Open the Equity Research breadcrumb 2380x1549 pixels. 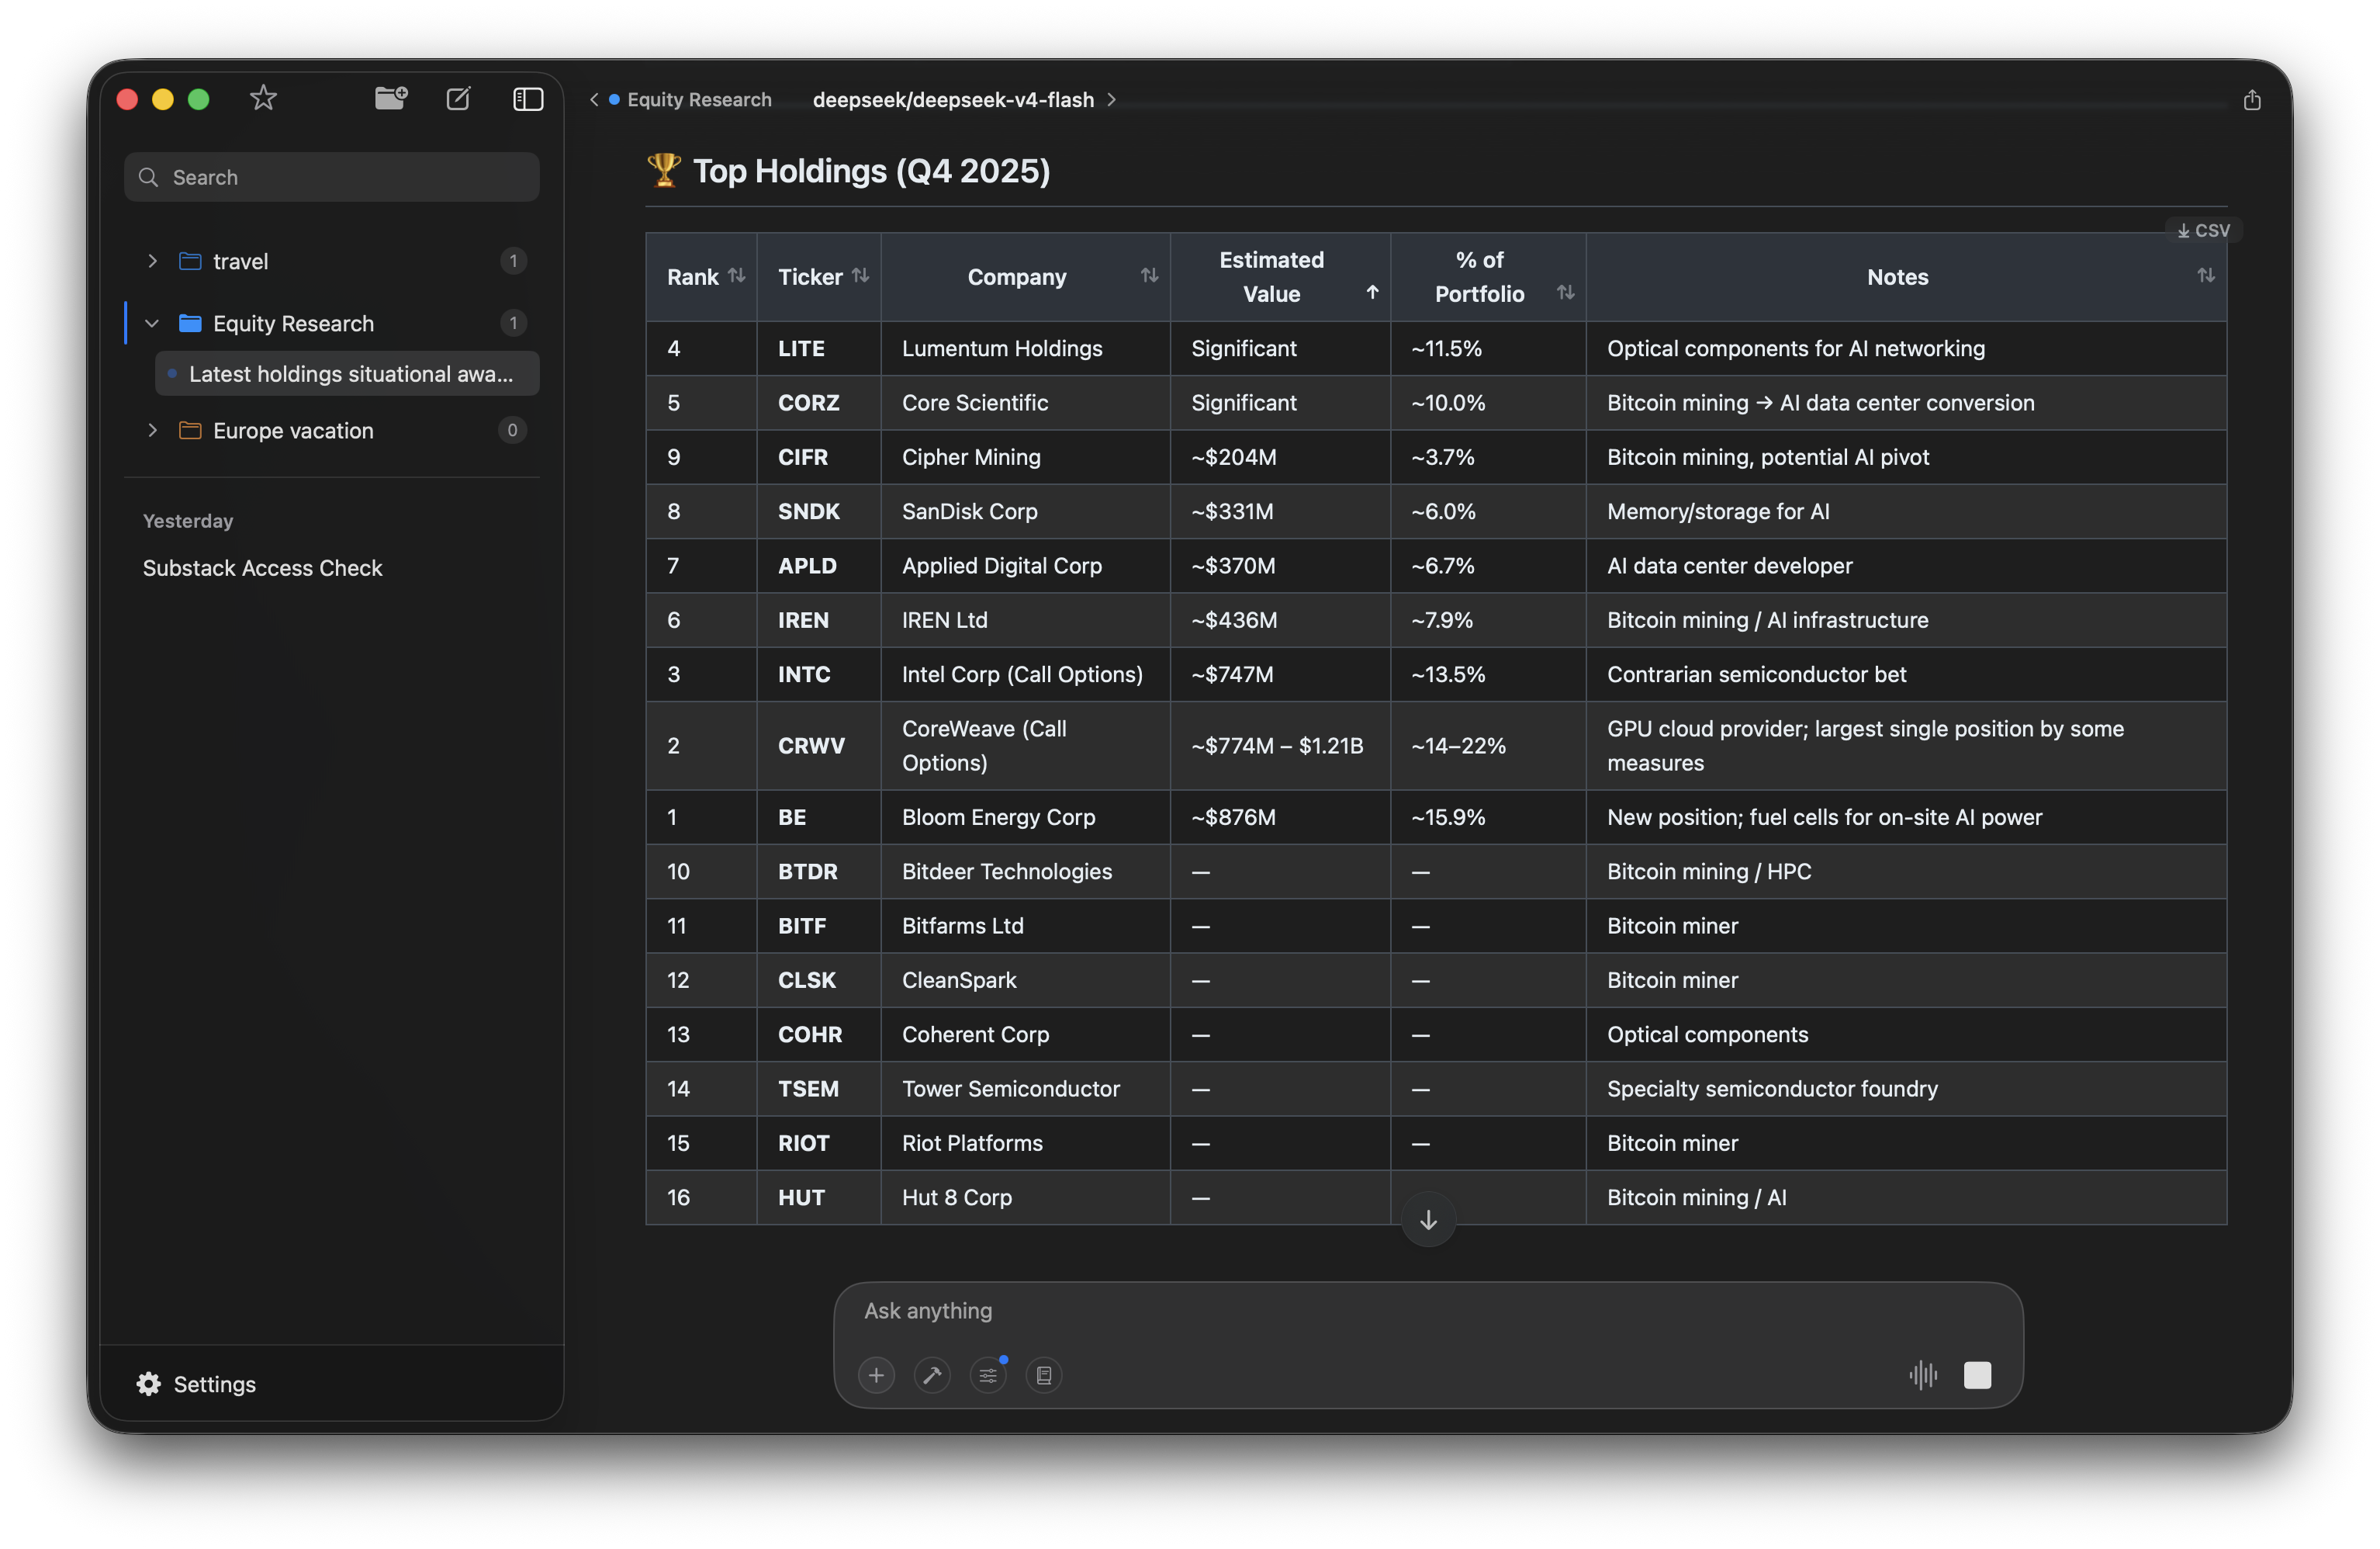click(699, 99)
